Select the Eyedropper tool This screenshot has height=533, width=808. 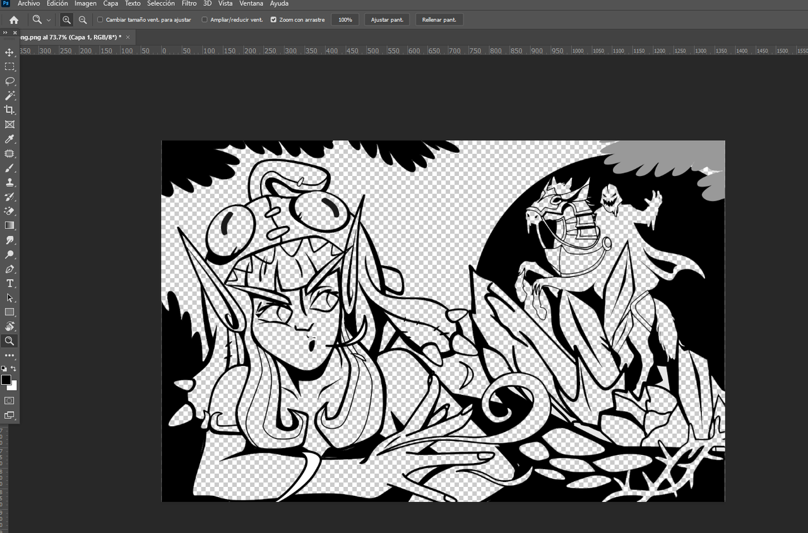(9, 139)
